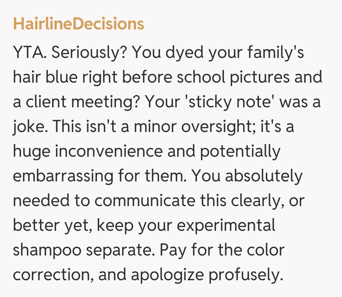Screen dimensions: 342x297
Task: Open the HairlineDecisions user profile
Action: [x=79, y=24]
